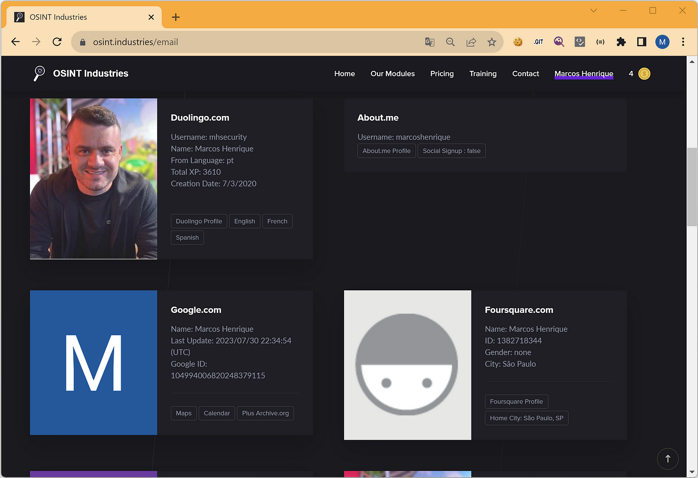The width and height of the screenshot is (698, 478).
Task: Open a new browser tab
Action: click(x=175, y=17)
